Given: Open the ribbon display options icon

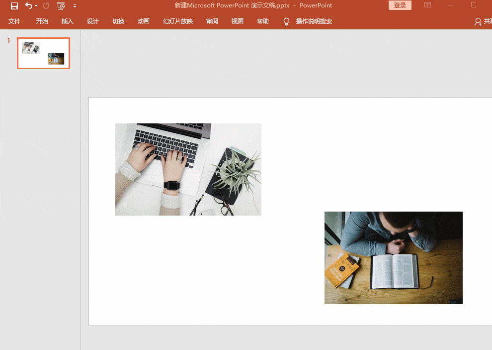Looking at the screenshot, I should (427, 5).
